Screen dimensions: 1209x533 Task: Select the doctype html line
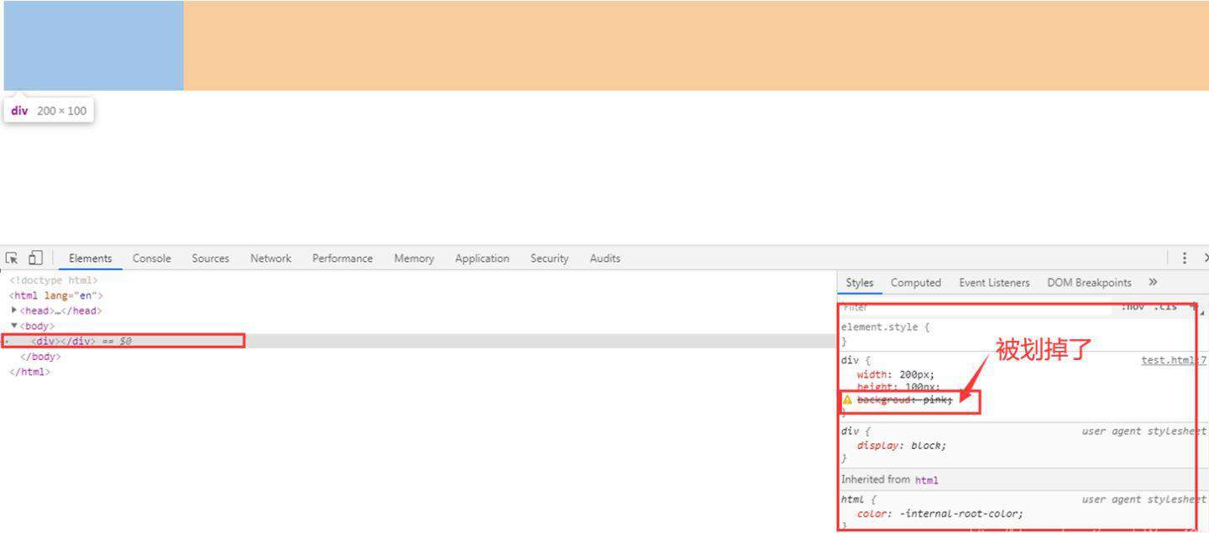[54, 280]
